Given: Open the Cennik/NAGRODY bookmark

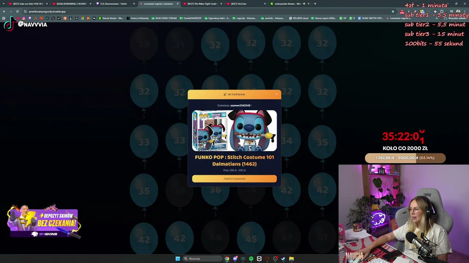Looking at the screenshot, I should (x=191, y=18).
